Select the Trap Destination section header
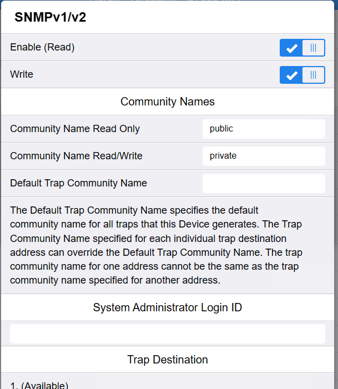 [x=168, y=360]
